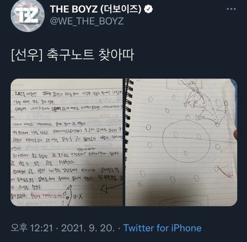This screenshot has height=242, width=247.
Task: Click the large center circle in field sketch
Action: [187, 141]
